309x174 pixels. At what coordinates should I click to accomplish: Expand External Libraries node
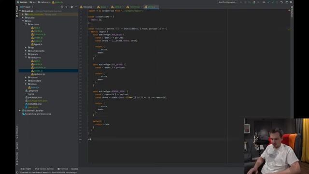(x=20, y=111)
